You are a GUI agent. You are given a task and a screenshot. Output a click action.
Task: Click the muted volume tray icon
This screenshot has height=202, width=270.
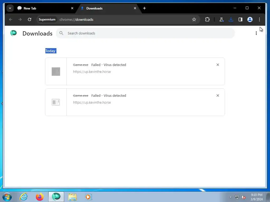point(243,197)
